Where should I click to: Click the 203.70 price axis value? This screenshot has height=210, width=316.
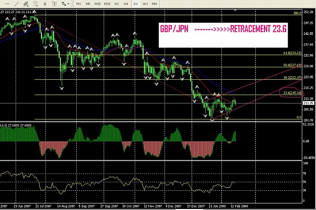[x=308, y=120]
